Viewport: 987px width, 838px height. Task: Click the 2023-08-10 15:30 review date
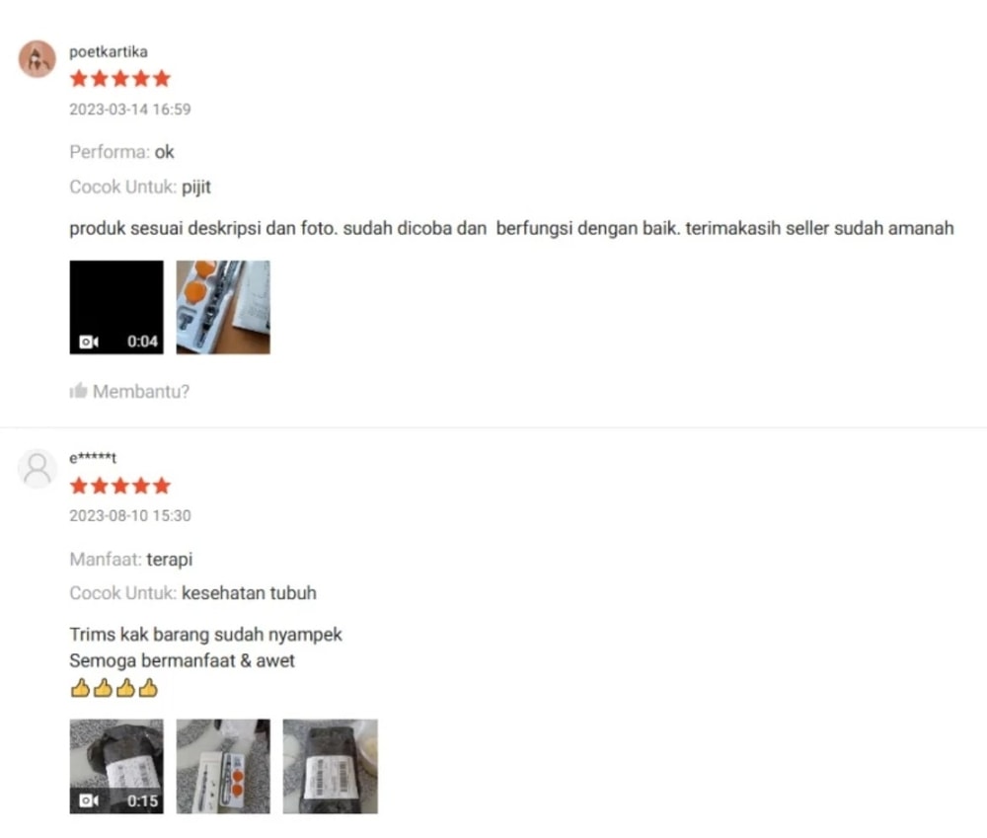[x=129, y=515]
